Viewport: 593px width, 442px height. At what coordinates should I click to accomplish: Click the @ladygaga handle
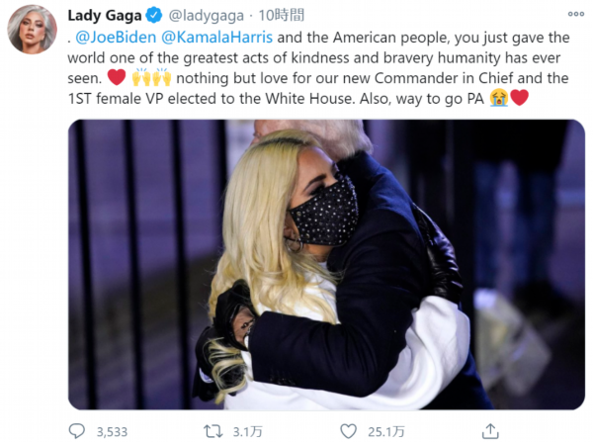click(207, 16)
